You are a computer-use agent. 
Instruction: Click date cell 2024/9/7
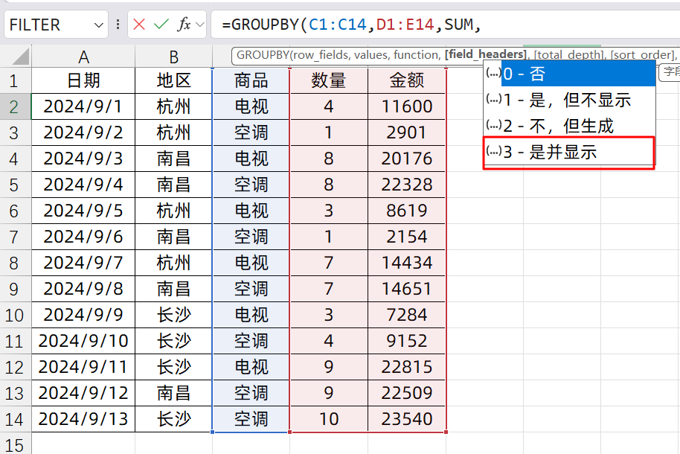tap(83, 263)
